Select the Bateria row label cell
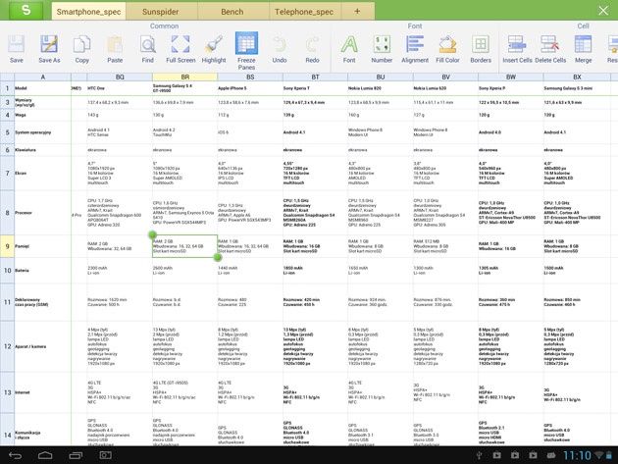 (42, 271)
